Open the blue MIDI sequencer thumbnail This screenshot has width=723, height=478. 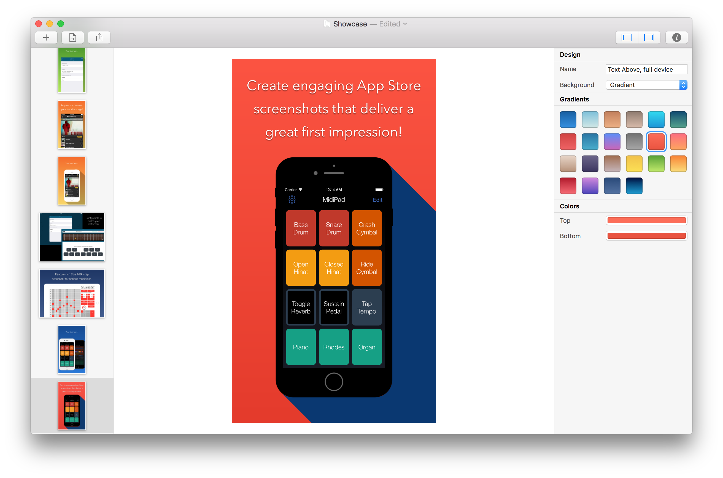coord(72,293)
